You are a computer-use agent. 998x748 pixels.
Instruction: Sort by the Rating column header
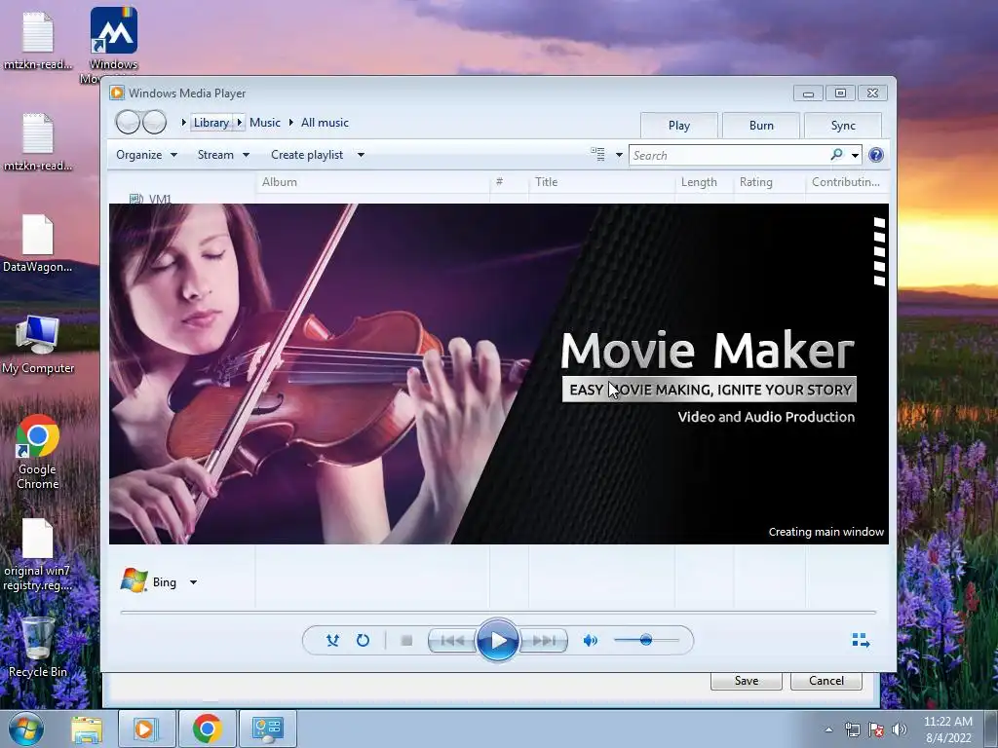770,182
